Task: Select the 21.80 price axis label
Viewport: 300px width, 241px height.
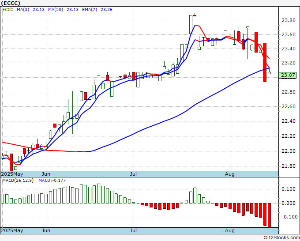Action: (289, 166)
